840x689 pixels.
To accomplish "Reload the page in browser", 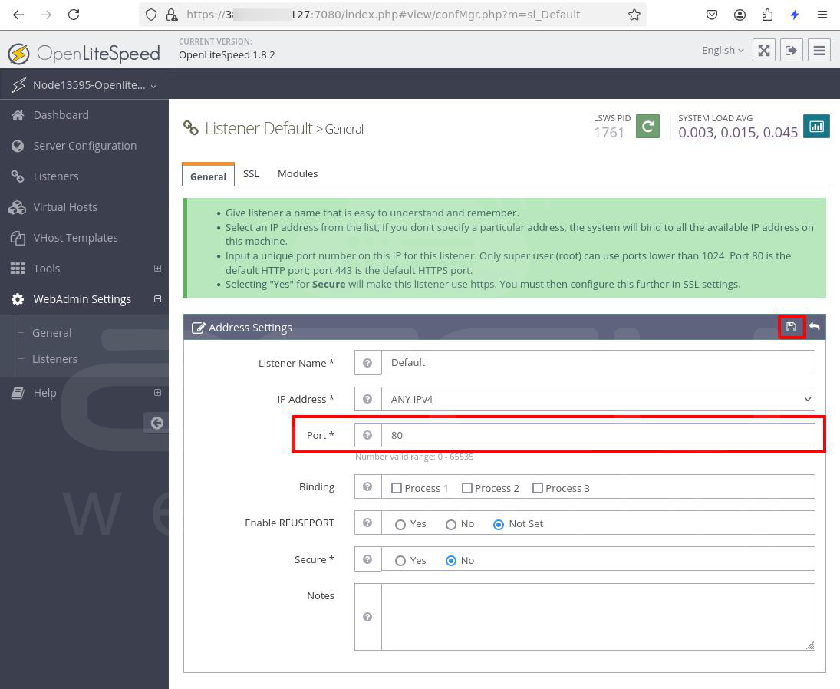I will click(x=74, y=15).
